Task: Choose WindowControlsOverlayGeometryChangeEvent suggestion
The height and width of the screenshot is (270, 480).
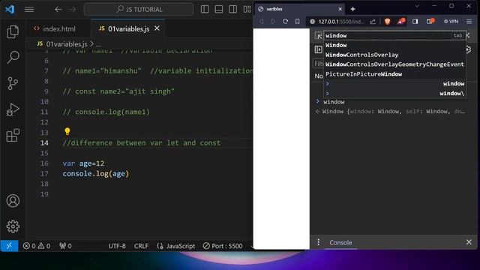Action: click(395, 64)
